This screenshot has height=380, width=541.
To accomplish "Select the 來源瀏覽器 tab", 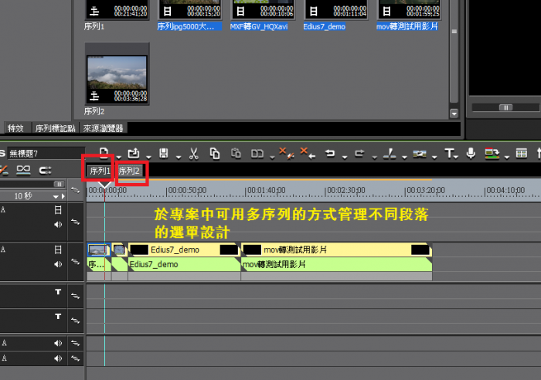I will pos(104,128).
